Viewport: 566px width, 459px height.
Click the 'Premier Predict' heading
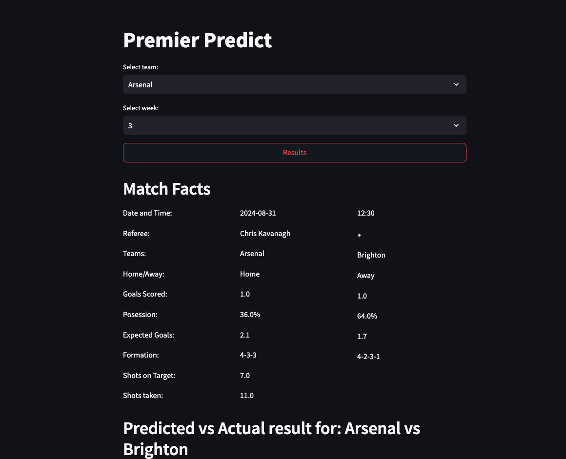[198, 40]
